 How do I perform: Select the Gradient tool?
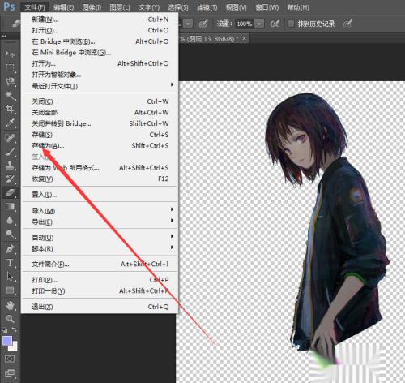[x=10, y=207]
